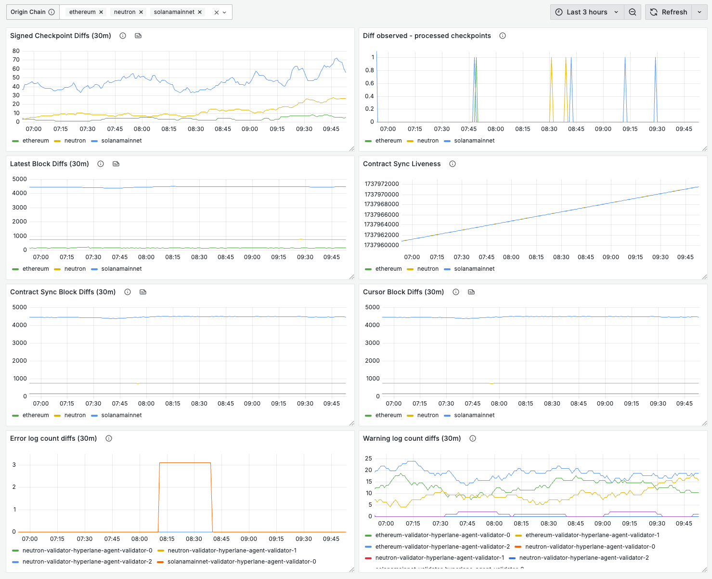Viewport: 712px width, 579px height.
Task: Open panel links for Latest Block Diffs
Action: click(116, 164)
